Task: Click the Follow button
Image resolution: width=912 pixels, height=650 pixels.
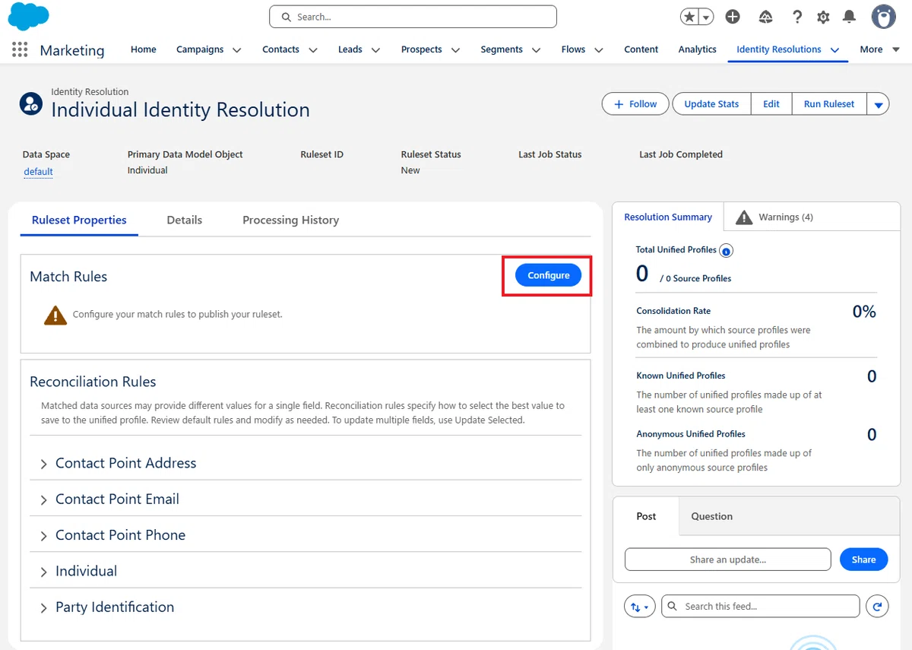Action: [x=635, y=104]
